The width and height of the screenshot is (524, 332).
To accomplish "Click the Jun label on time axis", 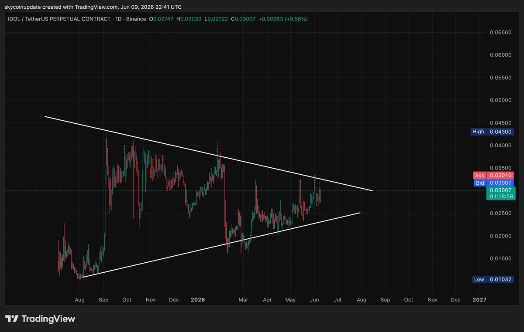I will click(x=314, y=300).
